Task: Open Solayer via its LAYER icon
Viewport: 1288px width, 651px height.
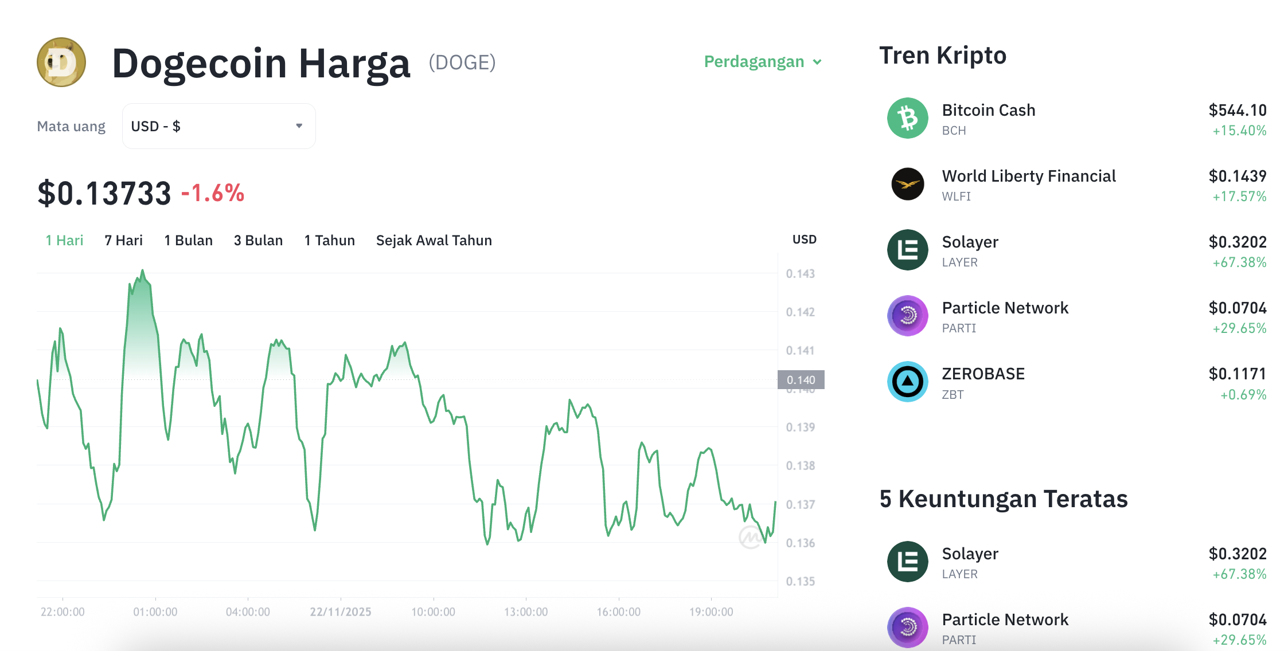Action: [908, 250]
